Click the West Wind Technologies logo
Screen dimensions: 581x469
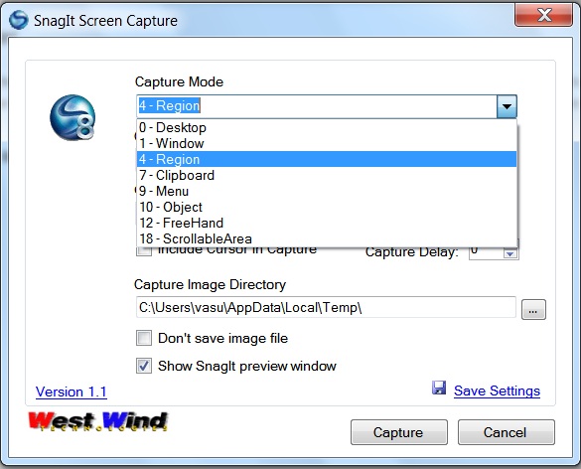(x=98, y=421)
